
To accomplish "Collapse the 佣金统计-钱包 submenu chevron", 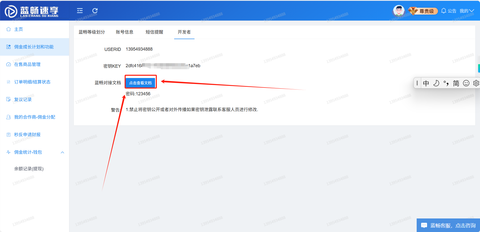I will tap(63, 152).
